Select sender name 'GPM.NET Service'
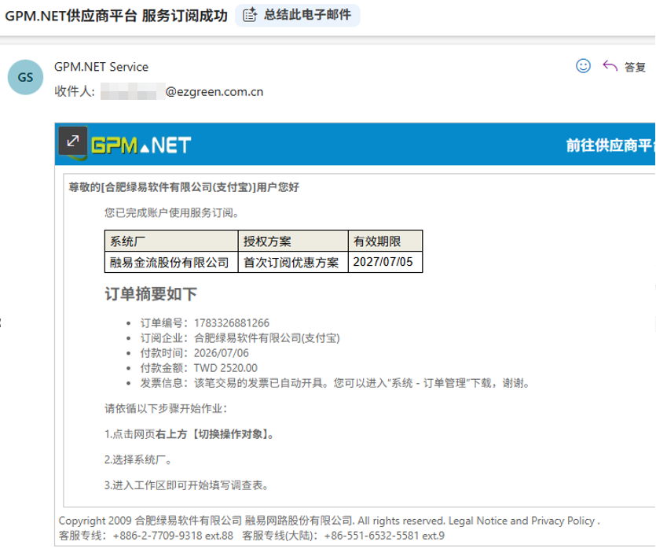Screen dimensions: 656x549 click(101, 67)
